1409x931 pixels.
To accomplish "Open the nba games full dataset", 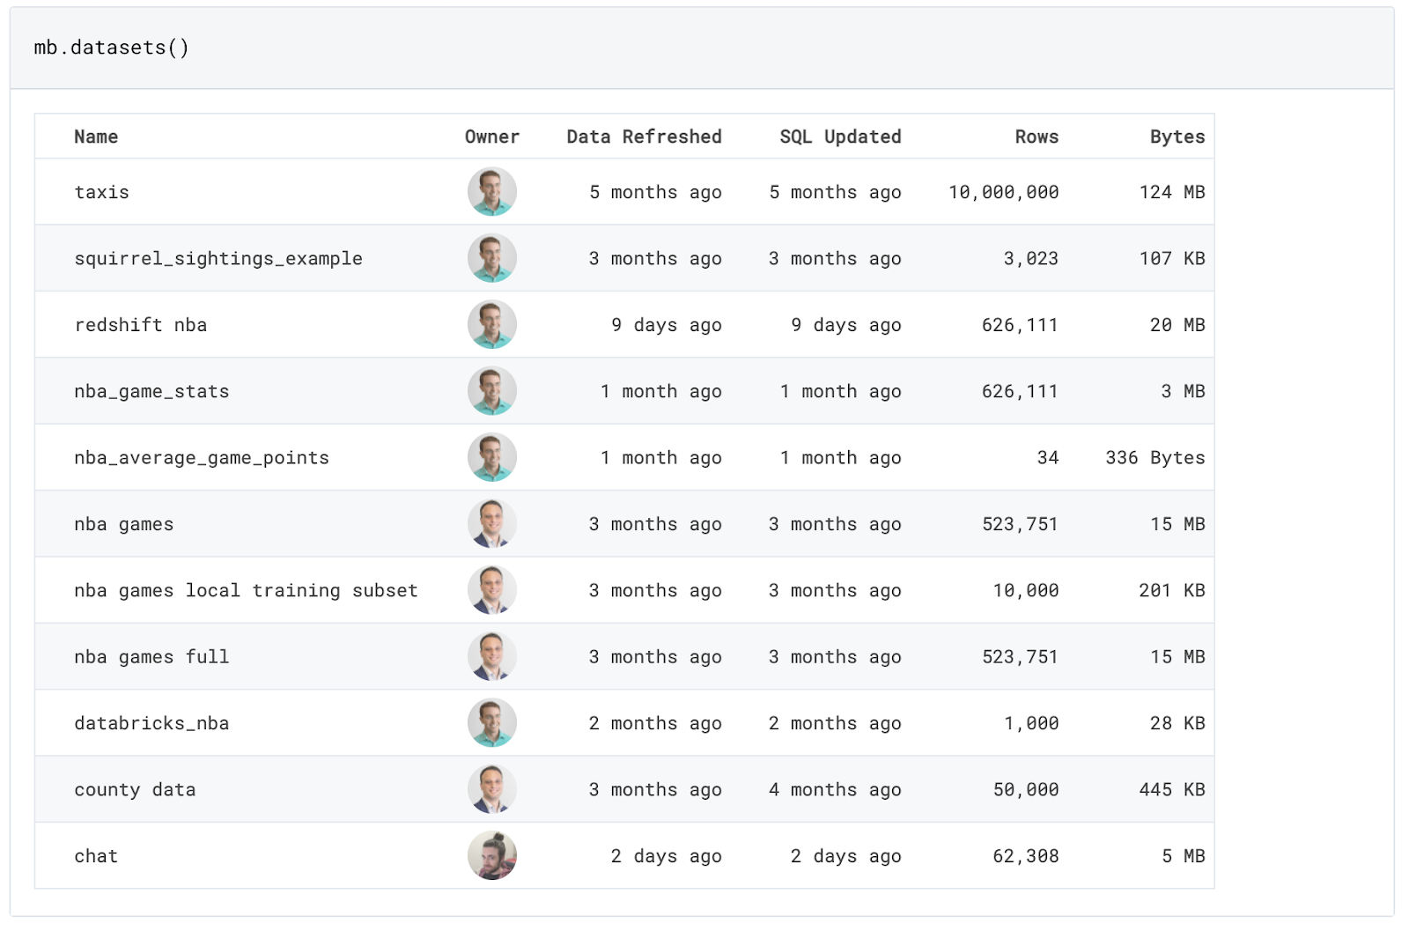I will pos(151,657).
